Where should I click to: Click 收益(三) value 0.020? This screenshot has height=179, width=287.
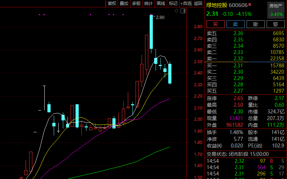coord(237,146)
